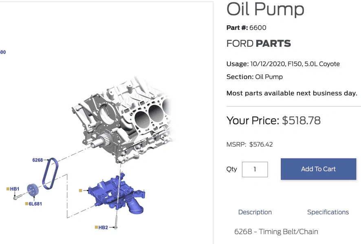Click the 6268 callout label above the chain
The width and height of the screenshot is (361, 244).
[37, 160]
